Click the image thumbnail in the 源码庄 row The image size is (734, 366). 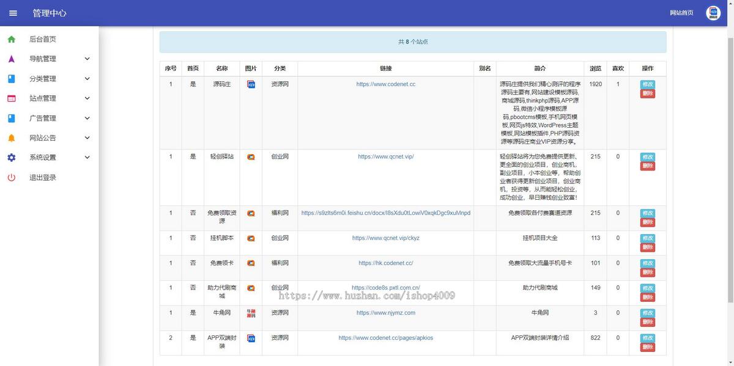(x=251, y=84)
